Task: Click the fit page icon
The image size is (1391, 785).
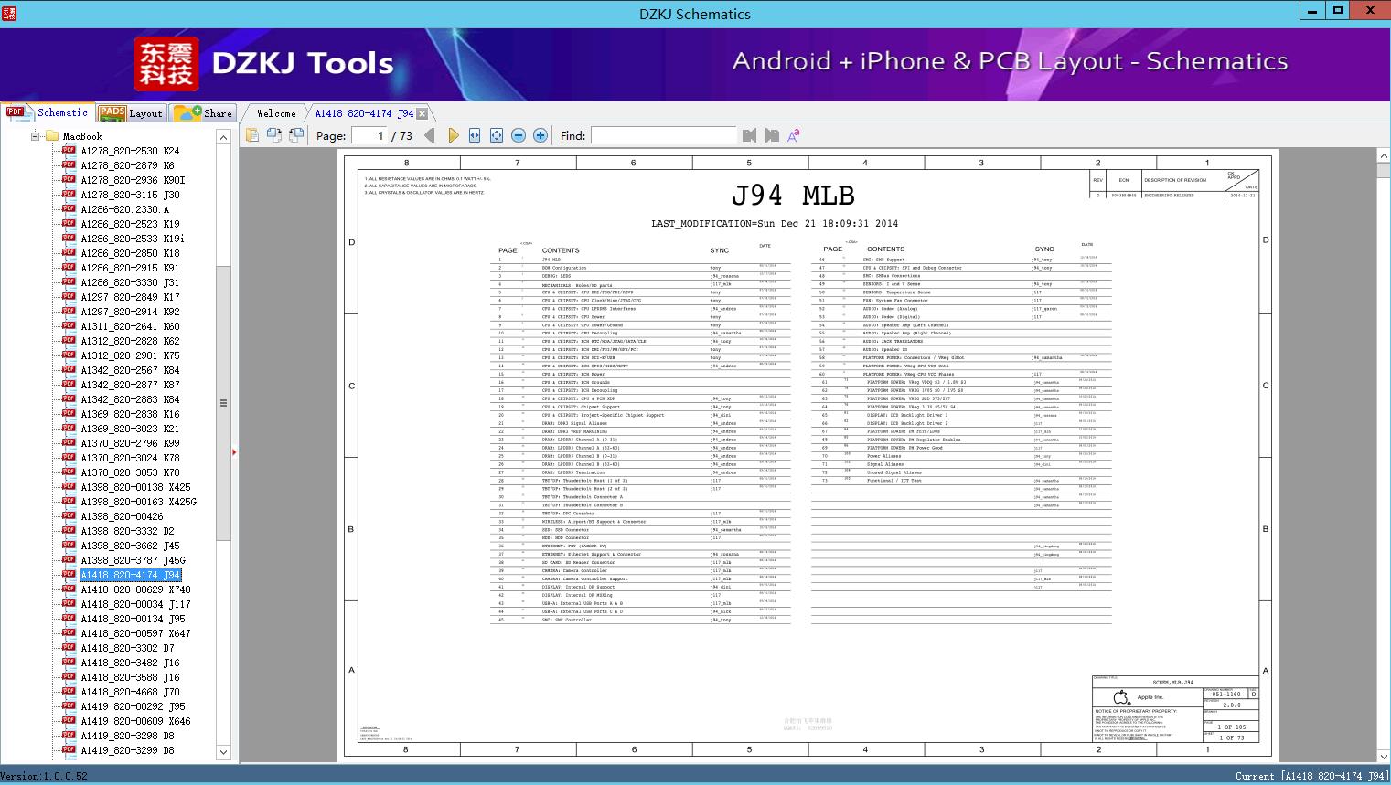Action: pyautogui.click(x=497, y=135)
